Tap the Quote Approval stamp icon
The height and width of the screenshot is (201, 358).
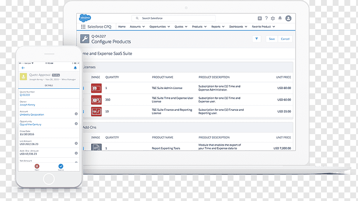23,77
